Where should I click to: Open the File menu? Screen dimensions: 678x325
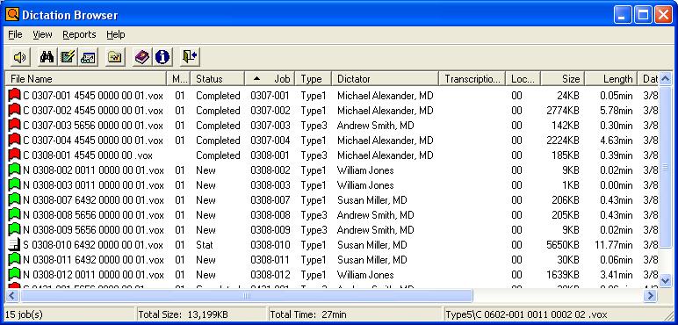coord(15,34)
